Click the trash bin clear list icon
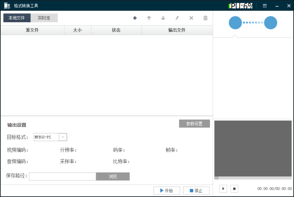294x197 pixels. [x=205, y=18]
